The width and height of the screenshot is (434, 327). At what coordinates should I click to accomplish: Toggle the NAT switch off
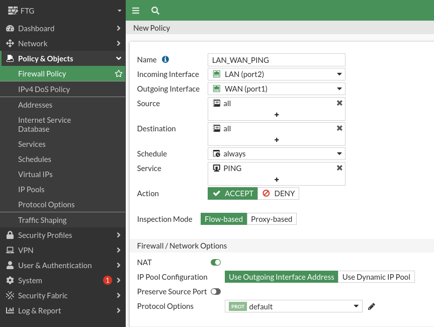[x=216, y=262]
